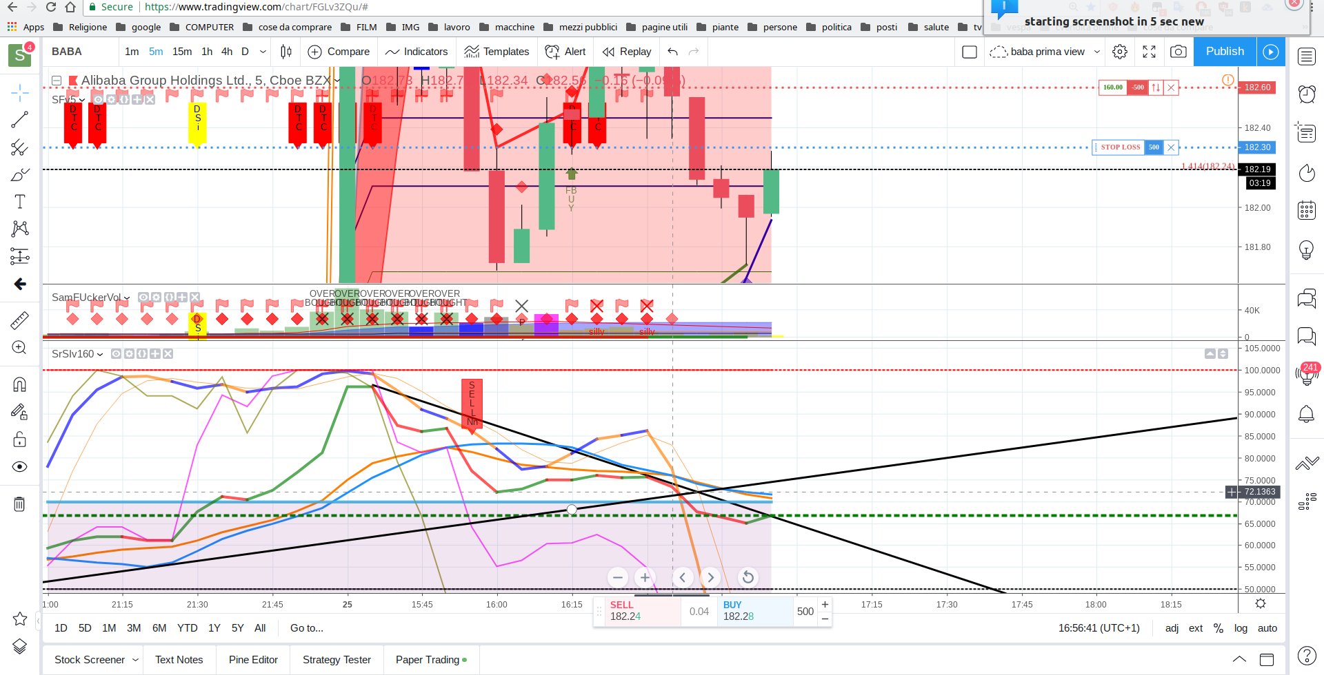Take a chart snapshot with camera icon
1324x675 pixels.
1178,52
